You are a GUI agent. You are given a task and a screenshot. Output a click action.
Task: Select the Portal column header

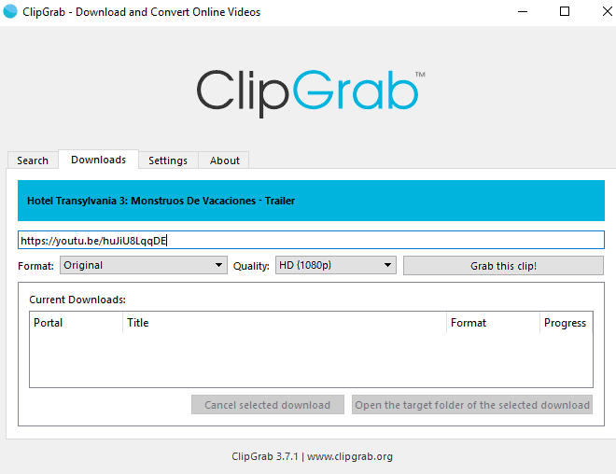click(77, 323)
